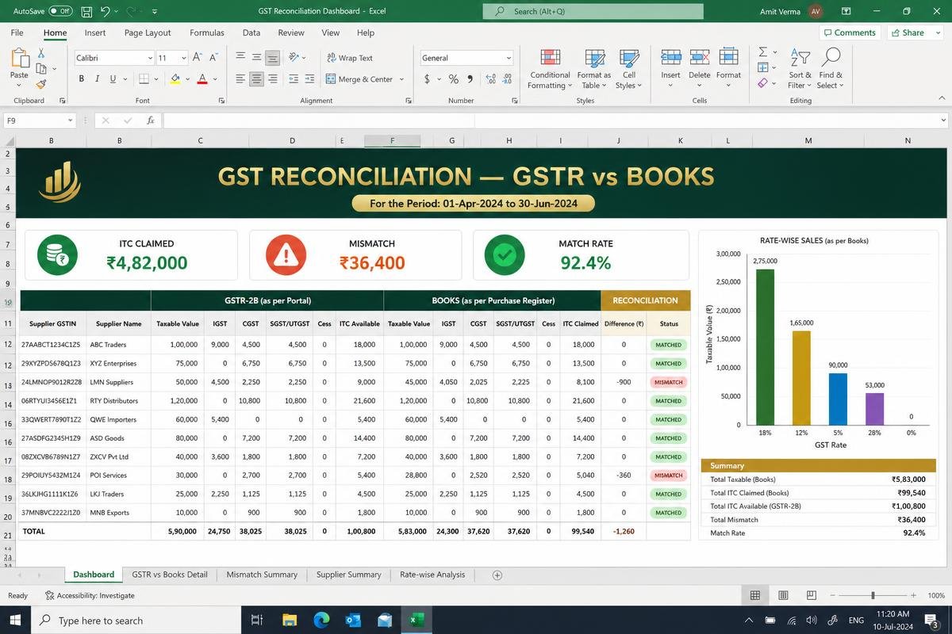Undo the last action
Screen dimensions: 952x634
point(106,12)
